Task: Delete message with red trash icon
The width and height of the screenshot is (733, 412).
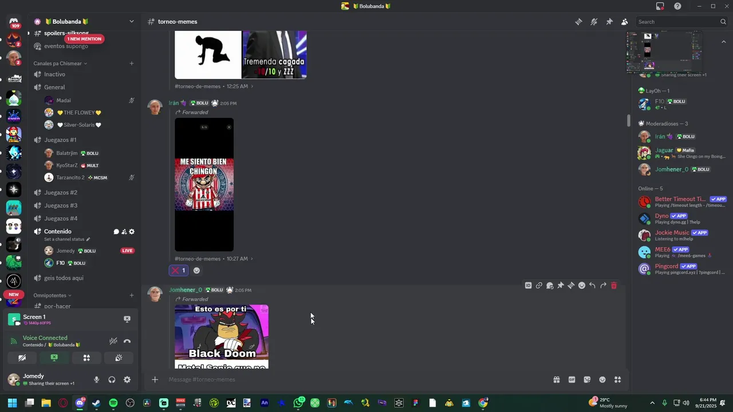Action: pos(614,286)
